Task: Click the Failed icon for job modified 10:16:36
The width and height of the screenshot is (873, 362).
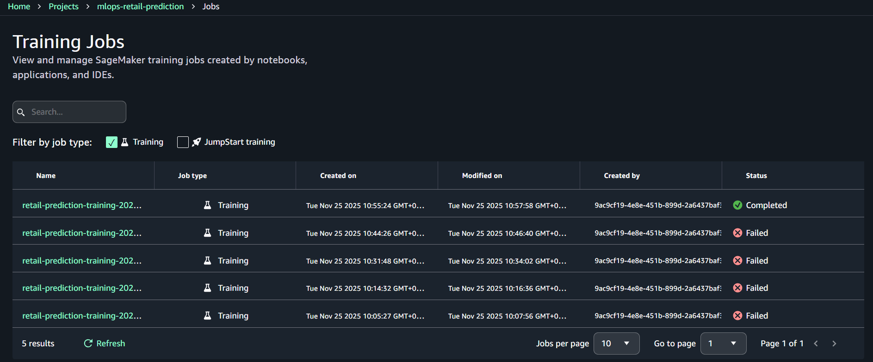Action: click(738, 288)
